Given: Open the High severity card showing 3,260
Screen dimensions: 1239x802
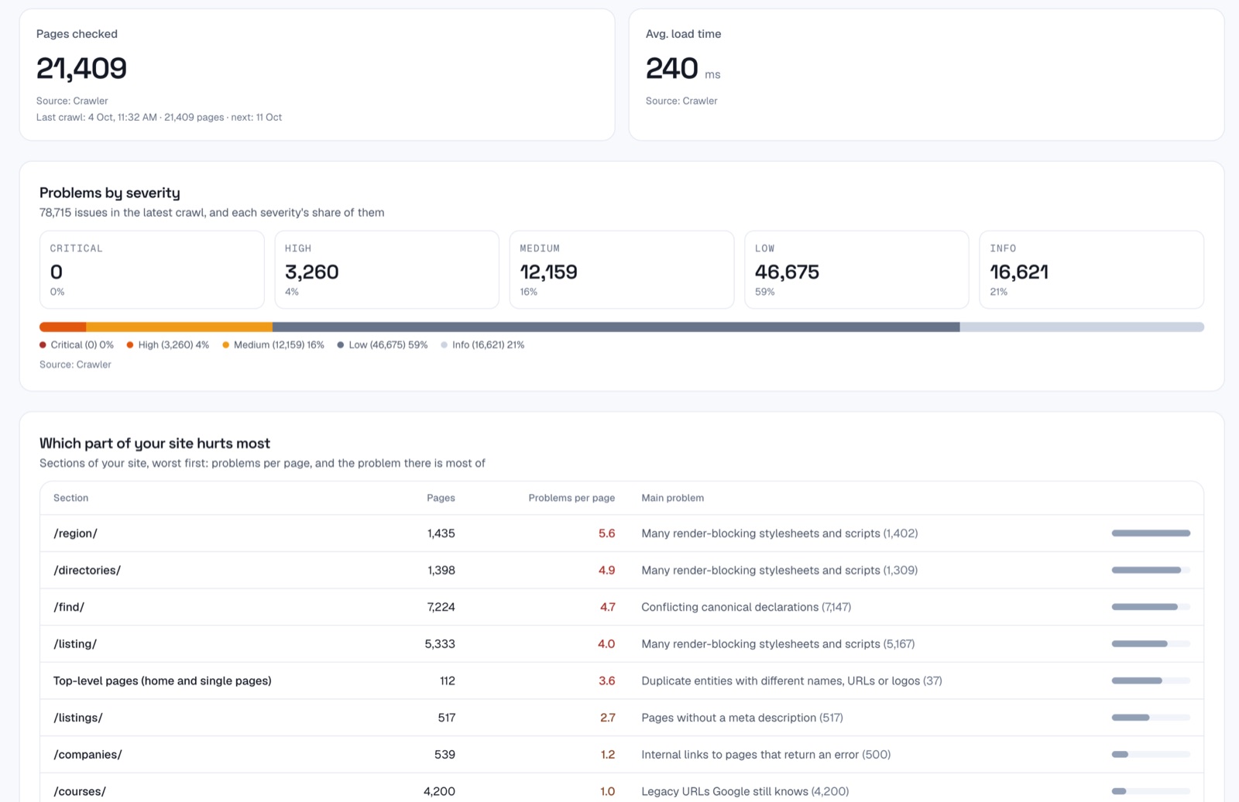Looking at the screenshot, I should pos(386,269).
